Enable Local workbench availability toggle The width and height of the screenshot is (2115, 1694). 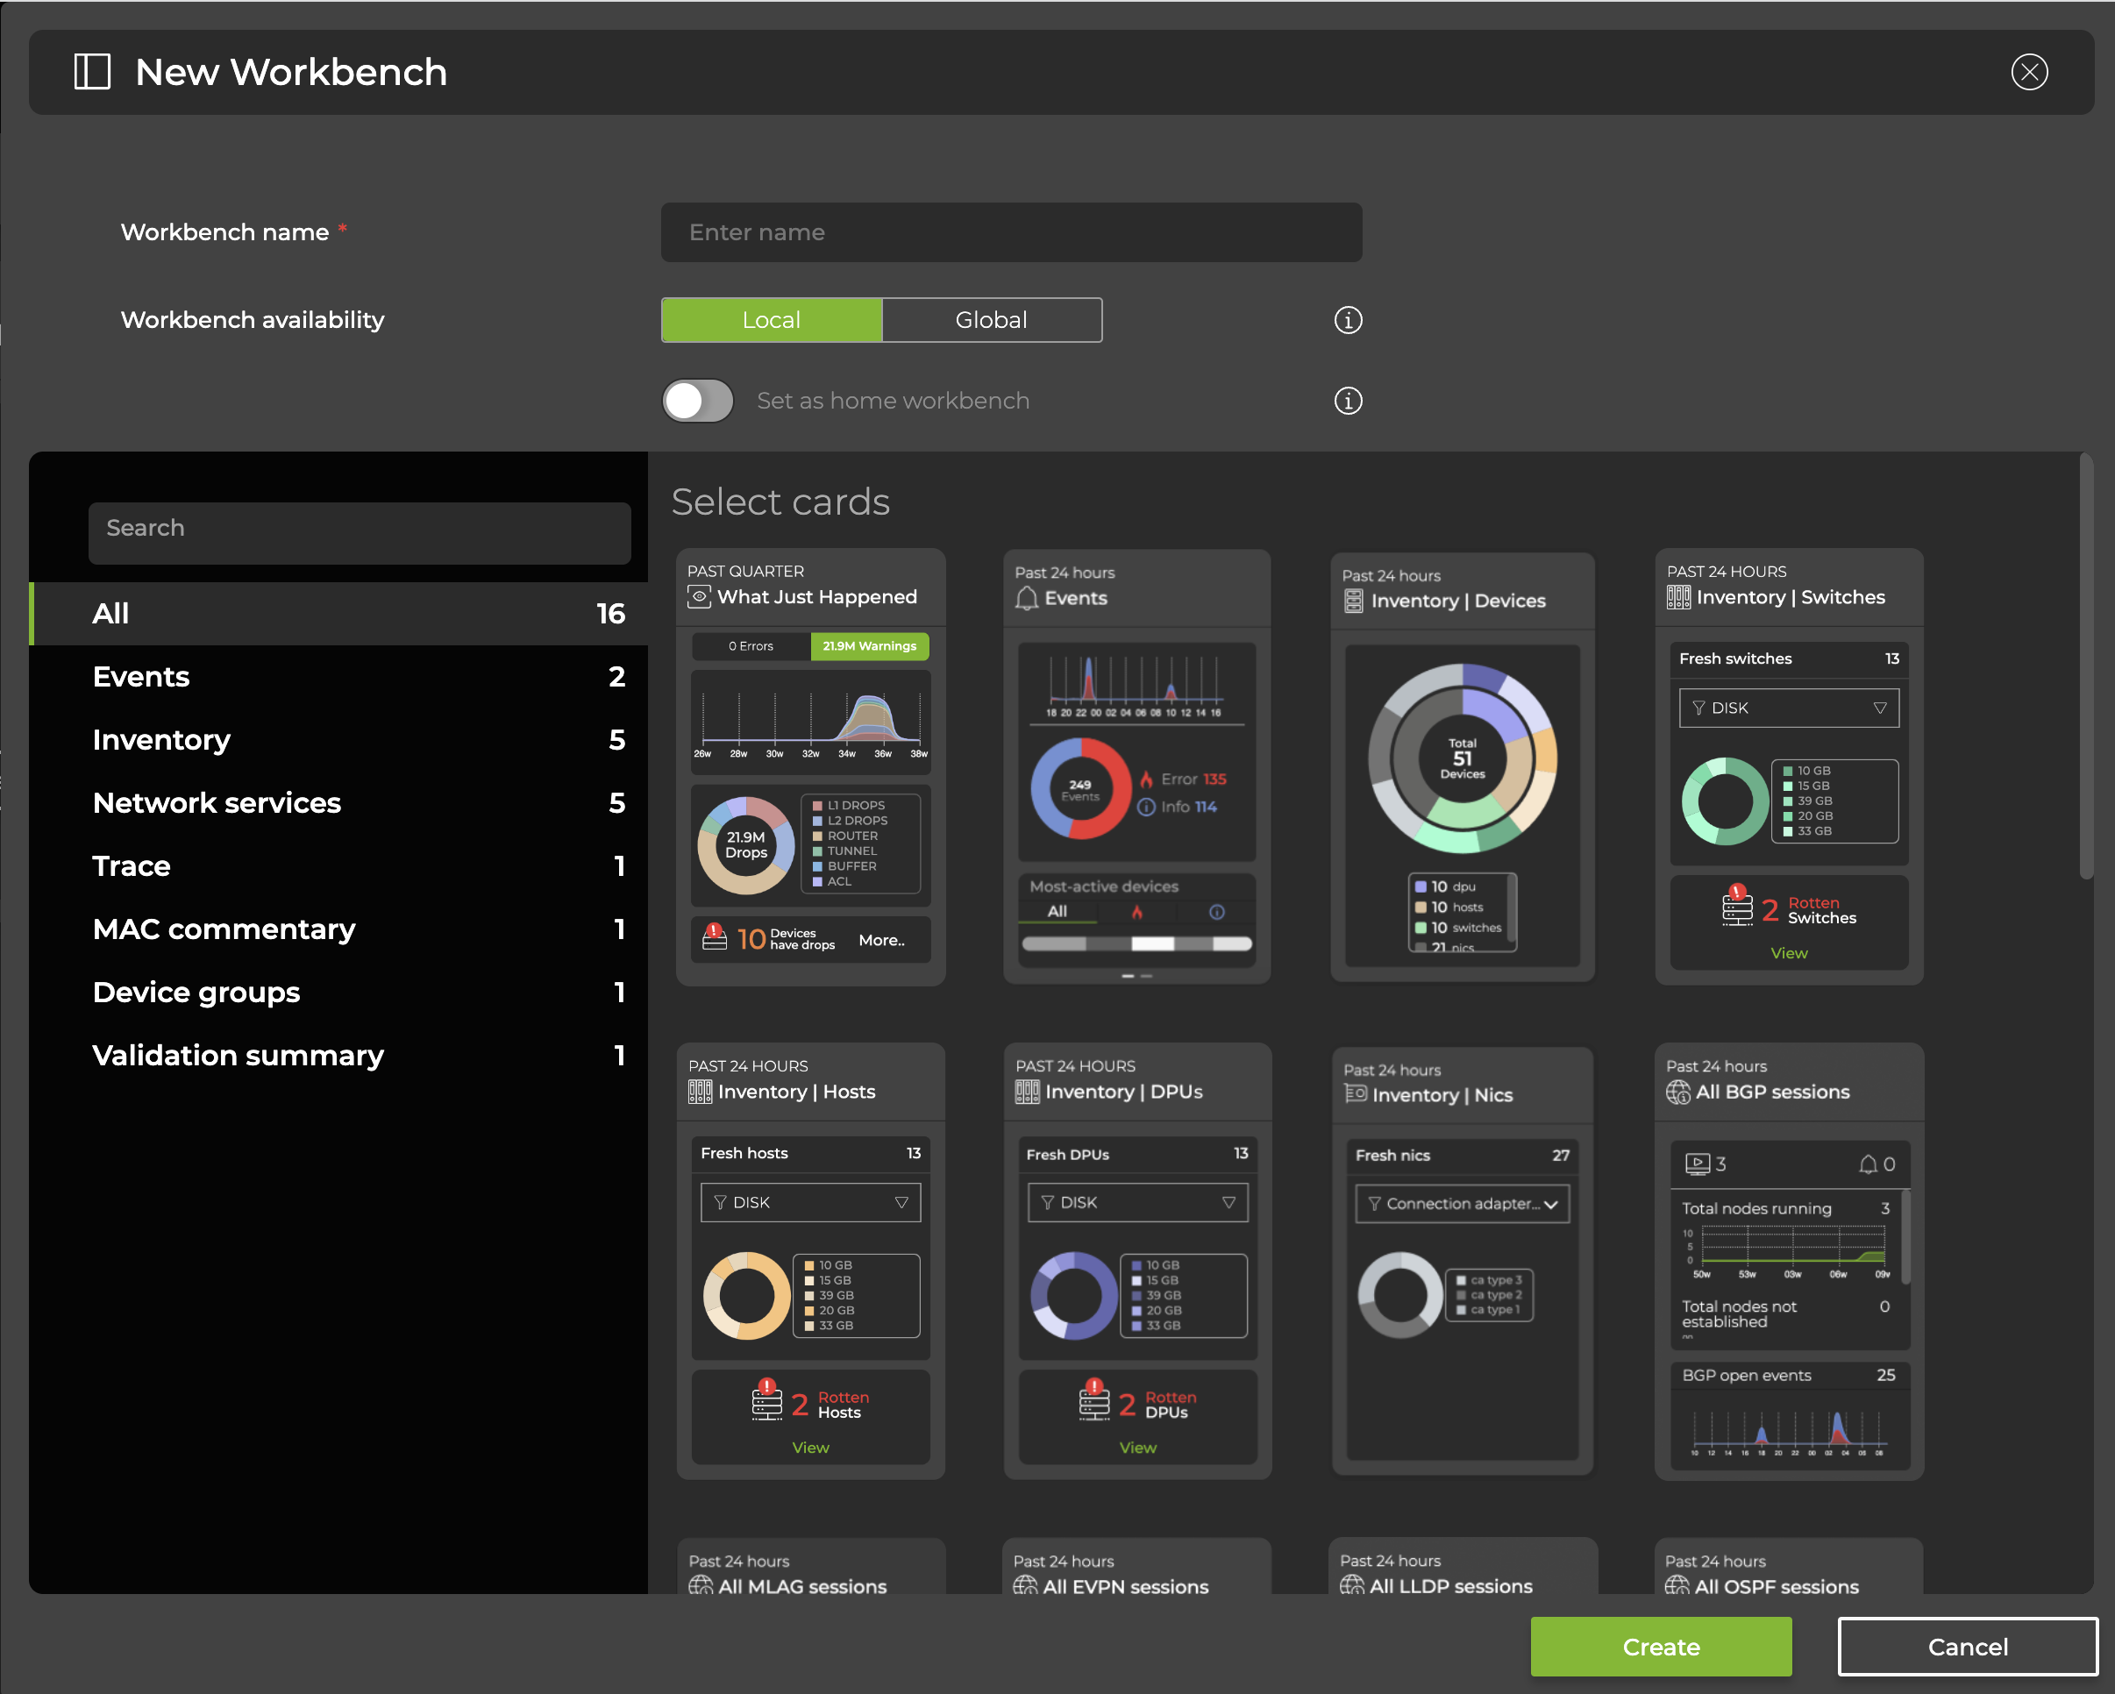click(771, 318)
